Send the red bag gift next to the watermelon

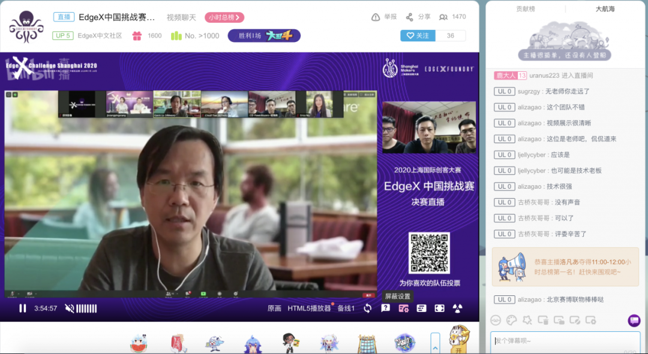tap(178, 343)
